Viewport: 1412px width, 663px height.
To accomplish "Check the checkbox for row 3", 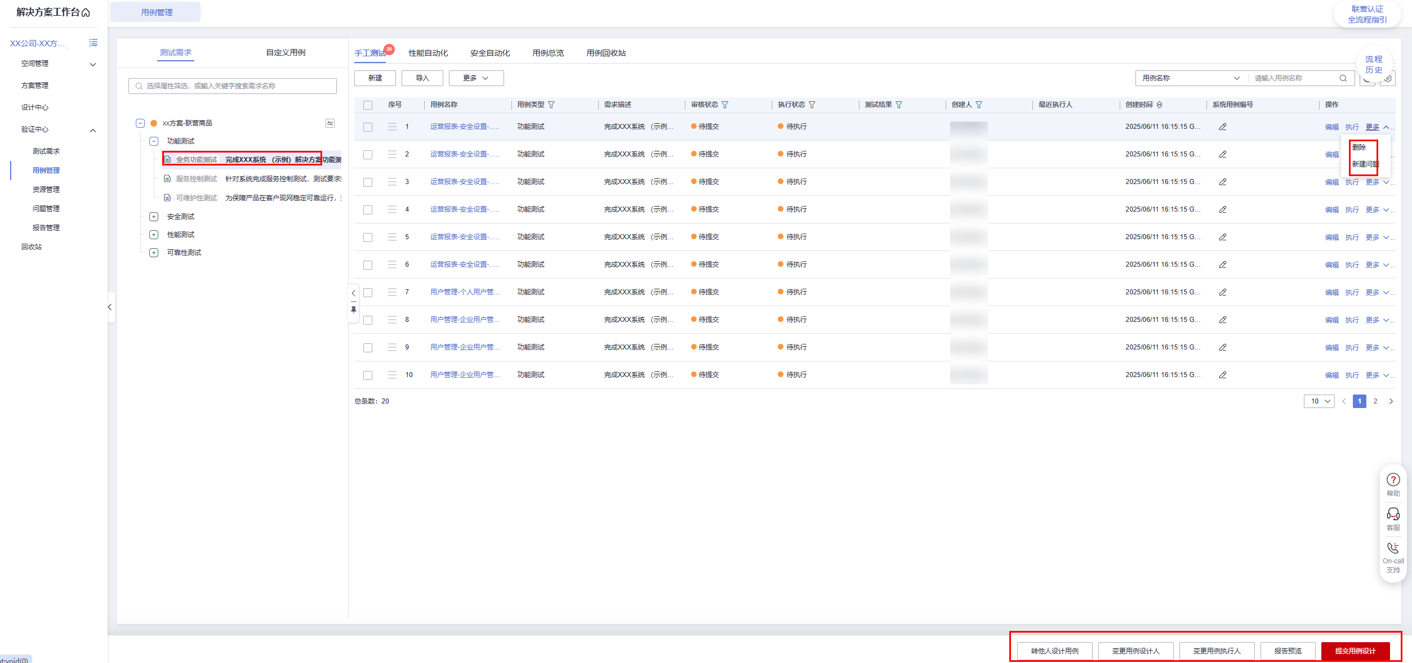I will [368, 182].
